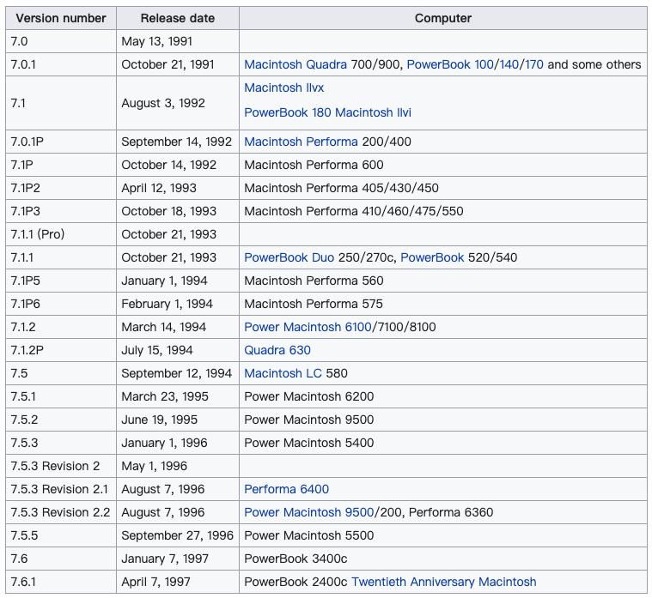
Task: Select version cell 7.5.3 Revision 2
Action: (61, 466)
